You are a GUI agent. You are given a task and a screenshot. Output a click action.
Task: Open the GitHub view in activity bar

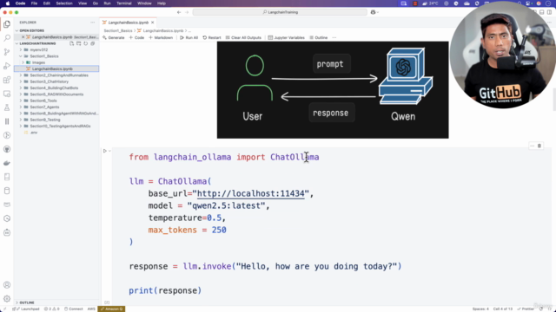click(7, 149)
